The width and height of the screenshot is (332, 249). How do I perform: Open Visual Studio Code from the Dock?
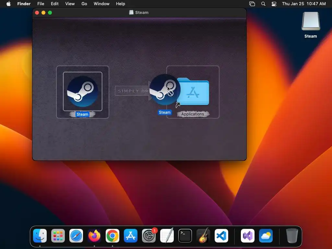[221, 236]
